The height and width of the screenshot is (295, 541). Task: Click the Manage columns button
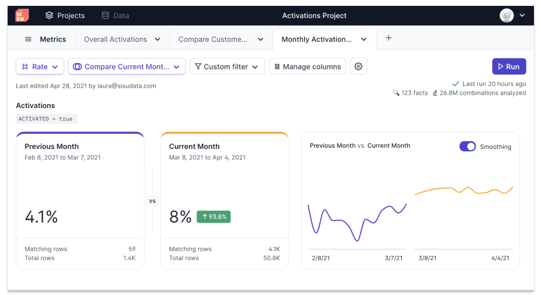[x=307, y=67]
